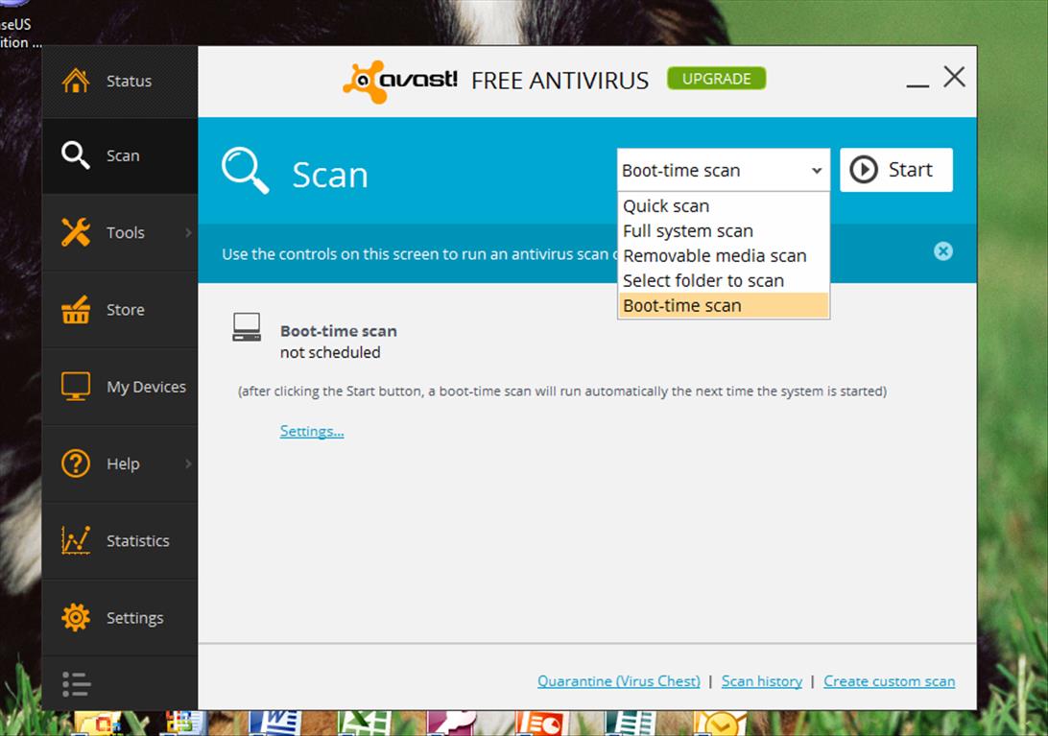Open the Store basket icon

click(x=76, y=310)
